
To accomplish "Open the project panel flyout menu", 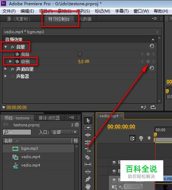I will [x=72, y=117].
